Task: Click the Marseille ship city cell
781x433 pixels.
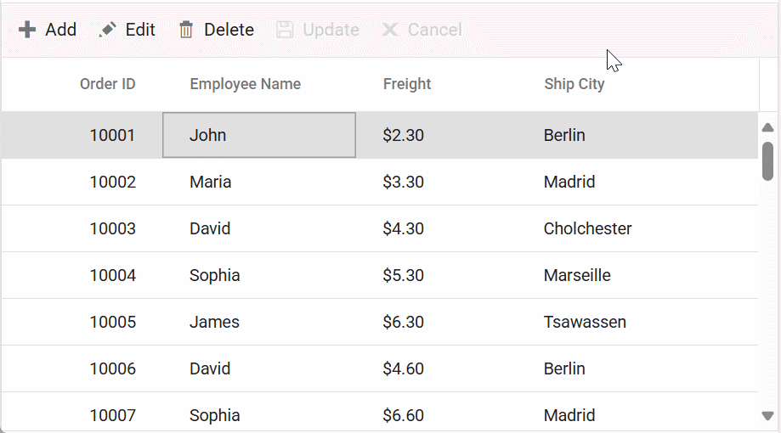Action: point(577,275)
